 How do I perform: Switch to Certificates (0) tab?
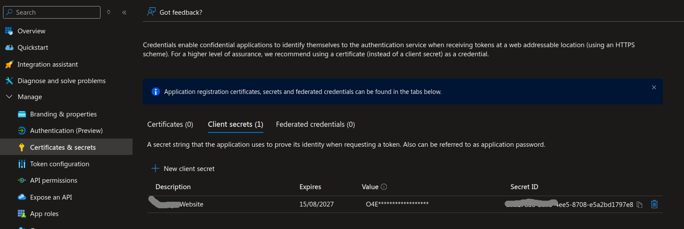coord(170,125)
